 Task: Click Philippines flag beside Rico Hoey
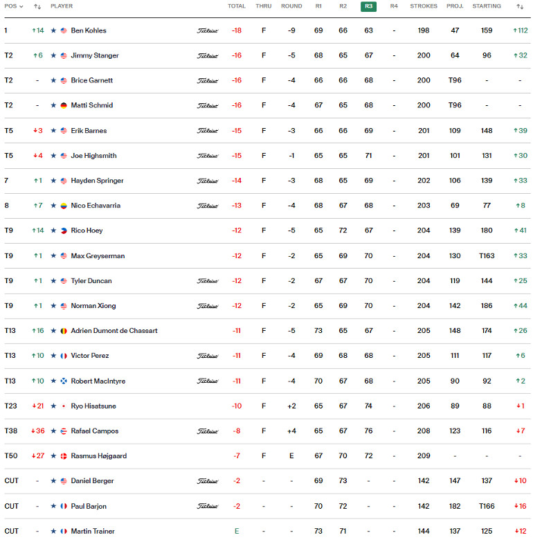pos(64,231)
